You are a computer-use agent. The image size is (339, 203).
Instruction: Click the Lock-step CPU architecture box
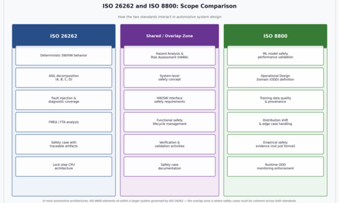[63, 166]
